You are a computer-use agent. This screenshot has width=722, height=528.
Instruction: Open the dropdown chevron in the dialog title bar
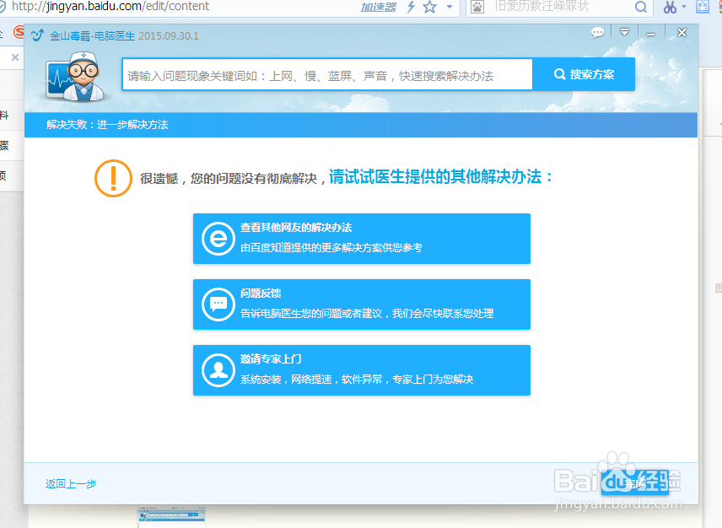click(x=625, y=33)
